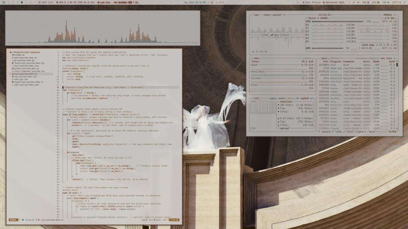This screenshot has height=229, width=408.
Task: Click the 'use std::time::Duration;' code line
Action: pyautogui.click(x=76, y=60)
